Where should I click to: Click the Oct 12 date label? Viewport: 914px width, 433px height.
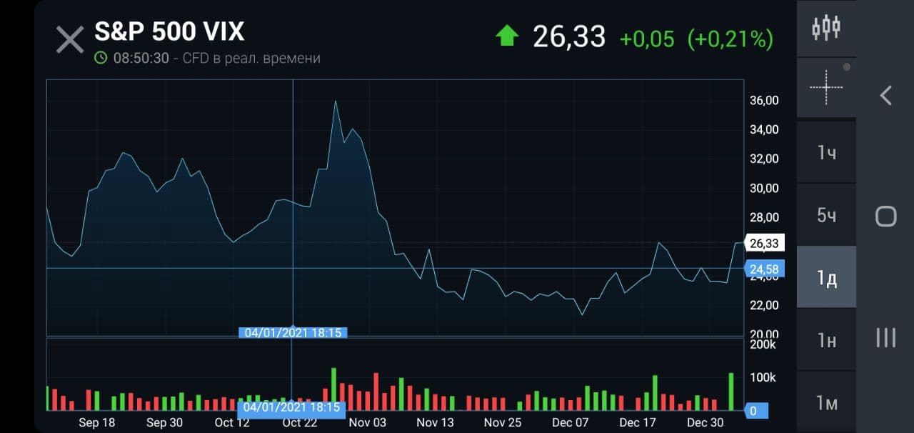232,422
